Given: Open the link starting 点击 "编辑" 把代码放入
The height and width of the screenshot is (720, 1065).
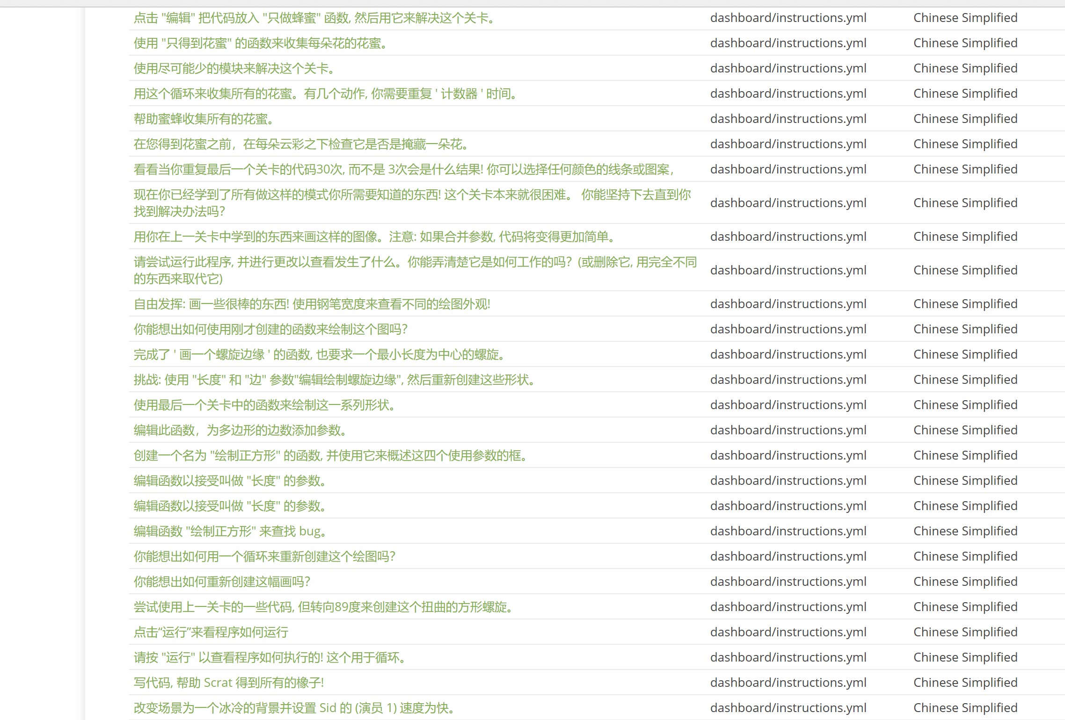Looking at the screenshot, I should [x=314, y=18].
